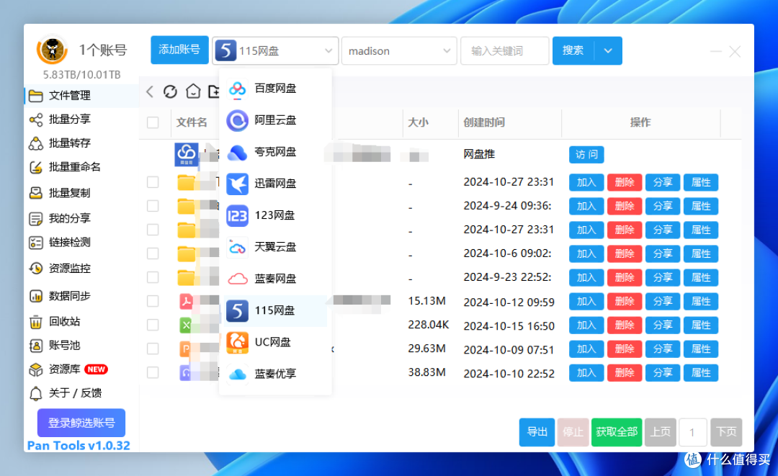
Task: Open 批量复制 in the sidebar
Action: coord(82,193)
